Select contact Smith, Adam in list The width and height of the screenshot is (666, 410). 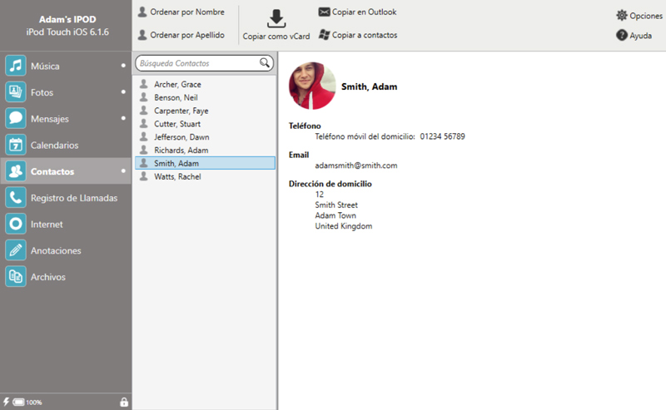[205, 163]
